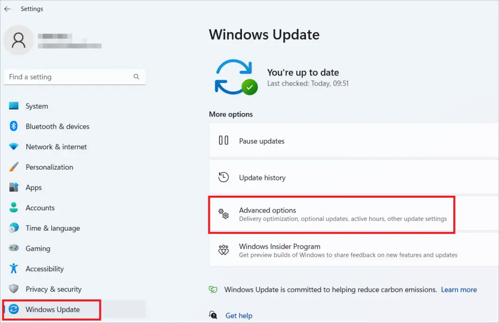Open Accounts using its person icon

pyautogui.click(x=14, y=208)
